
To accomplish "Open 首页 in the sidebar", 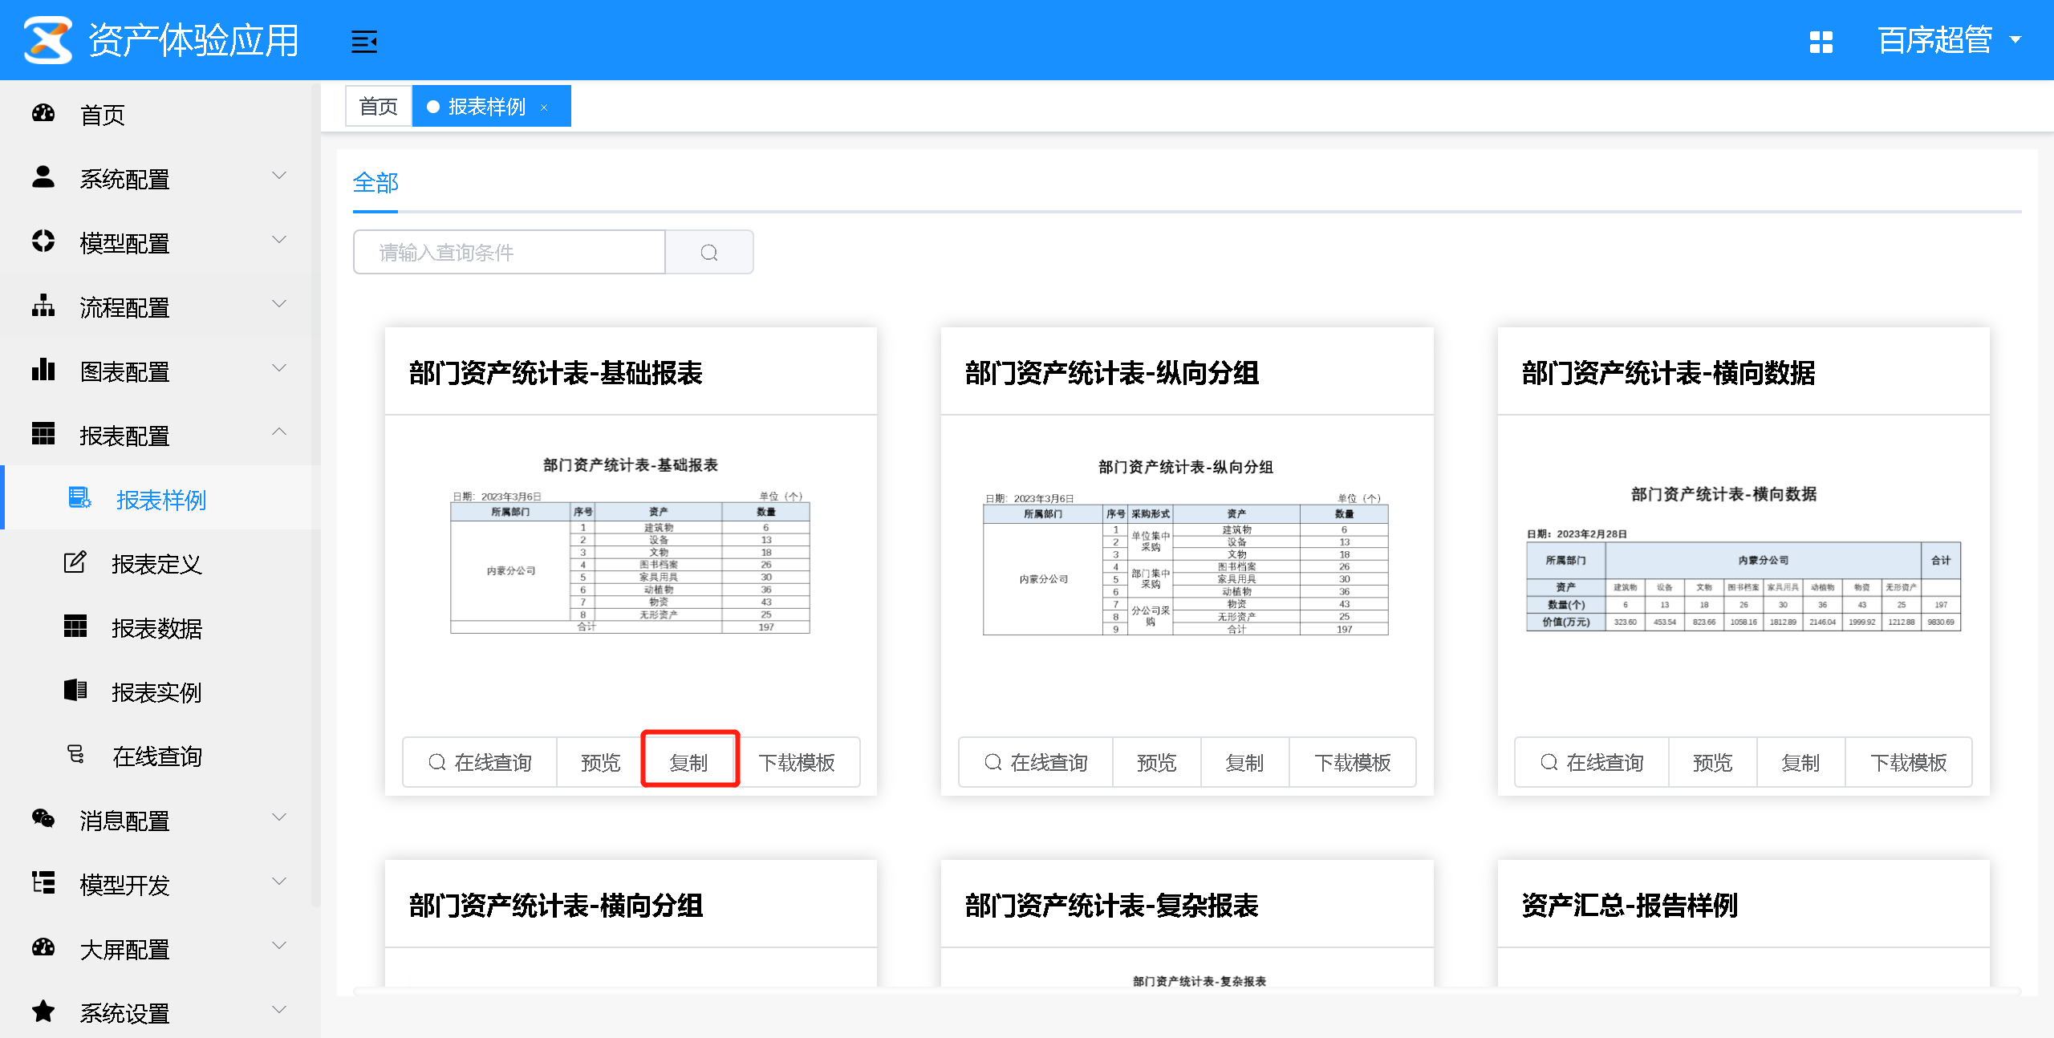I will (x=160, y=115).
